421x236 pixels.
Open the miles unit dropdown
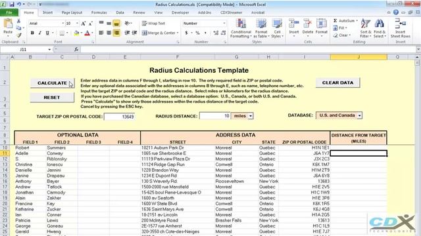tap(250, 116)
